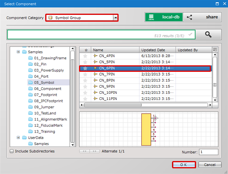Sort list by Updated Date column
This screenshot has height=174, width=228.
pyautogui.click(x=157, y=50)
